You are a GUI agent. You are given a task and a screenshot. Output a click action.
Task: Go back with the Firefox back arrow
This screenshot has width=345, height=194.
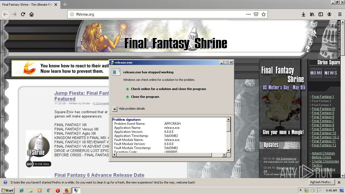pyautogui.click(x=5, y=14)
